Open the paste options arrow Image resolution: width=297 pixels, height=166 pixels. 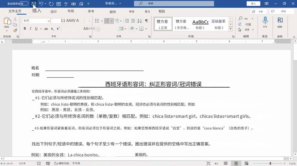point(7,30)
